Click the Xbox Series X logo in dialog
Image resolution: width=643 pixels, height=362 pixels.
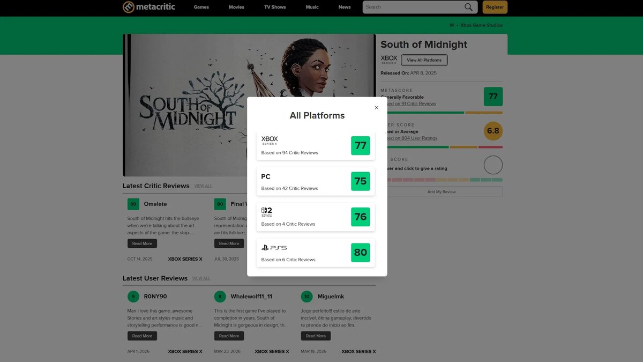click(270, 141)
